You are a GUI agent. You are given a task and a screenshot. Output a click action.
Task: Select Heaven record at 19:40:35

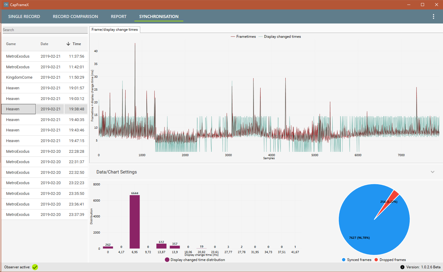[45, 120]
